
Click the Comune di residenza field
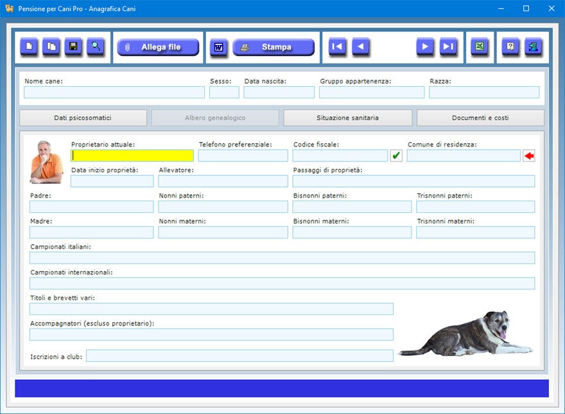464,156
